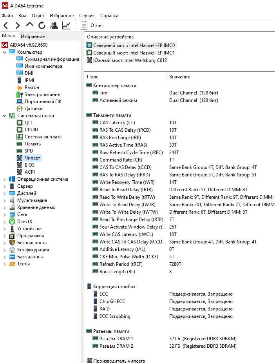Open the Файл menu
The image size is (275, 363).
coord(7,16)
